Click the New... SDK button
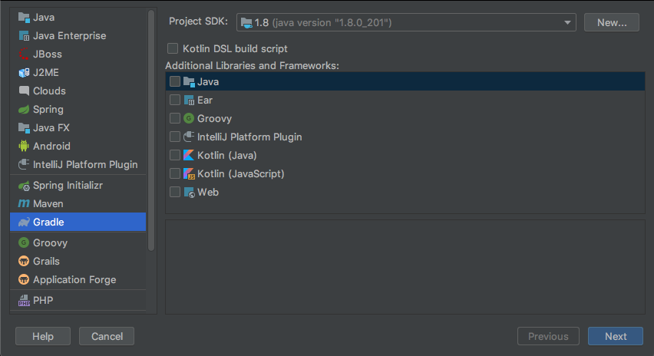Viewport: 654px width, 356px height. pos(611,23)
